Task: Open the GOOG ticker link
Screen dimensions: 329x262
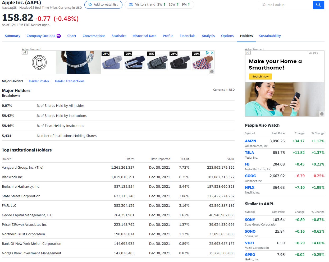Action: (x=250, y=176)
